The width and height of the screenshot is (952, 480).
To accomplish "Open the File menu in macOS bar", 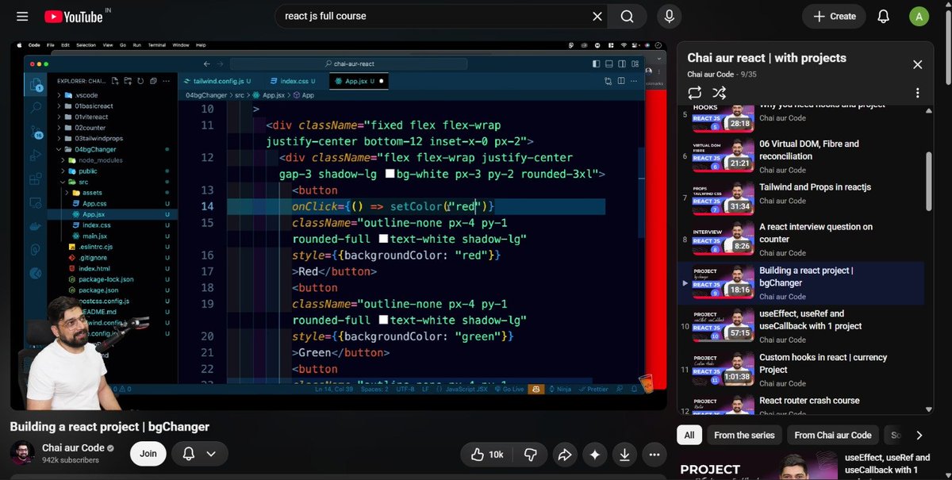I will [51, 45].
